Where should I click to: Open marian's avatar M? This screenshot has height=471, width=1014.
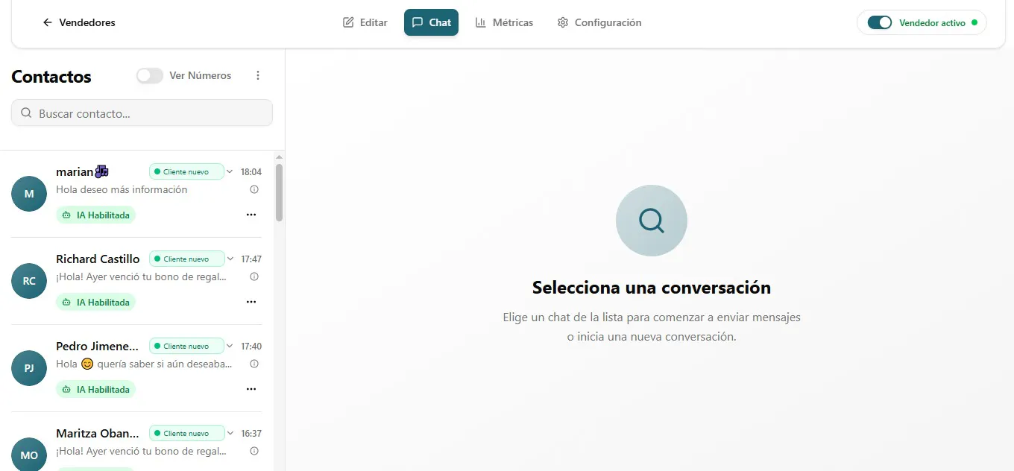coord(29,194)
